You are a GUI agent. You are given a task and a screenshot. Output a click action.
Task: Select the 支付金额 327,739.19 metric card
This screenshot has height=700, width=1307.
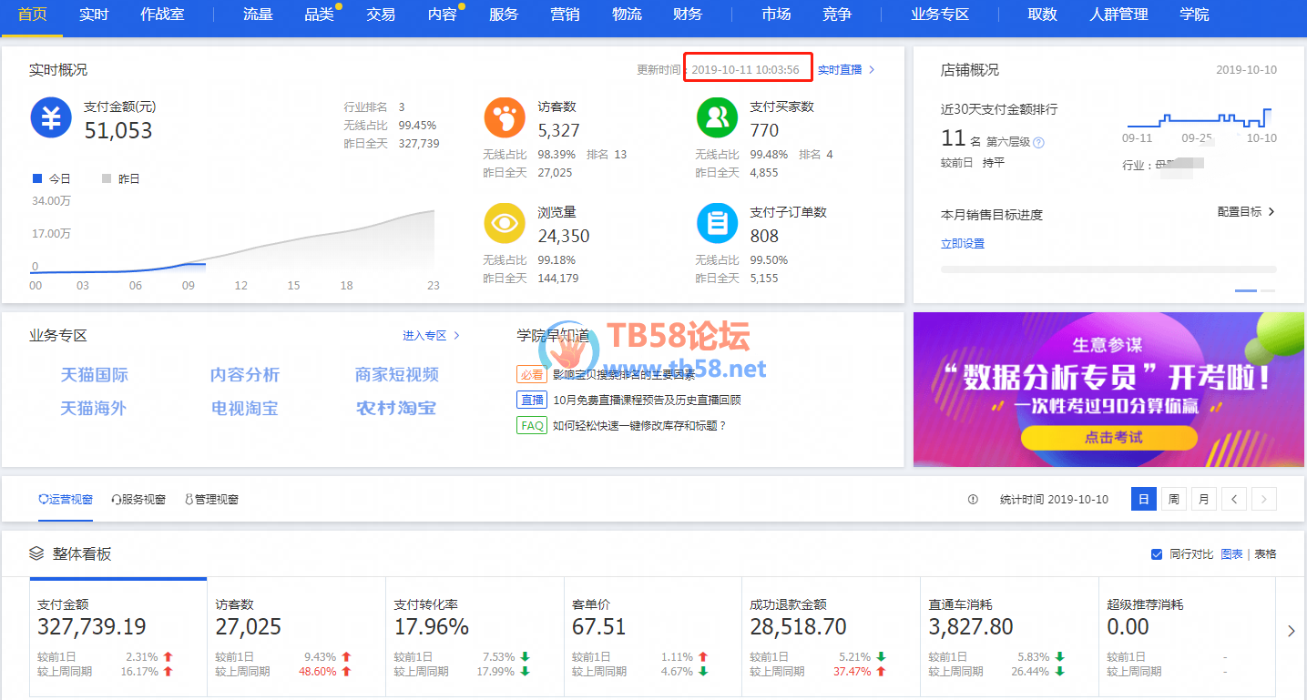point(118,637)
